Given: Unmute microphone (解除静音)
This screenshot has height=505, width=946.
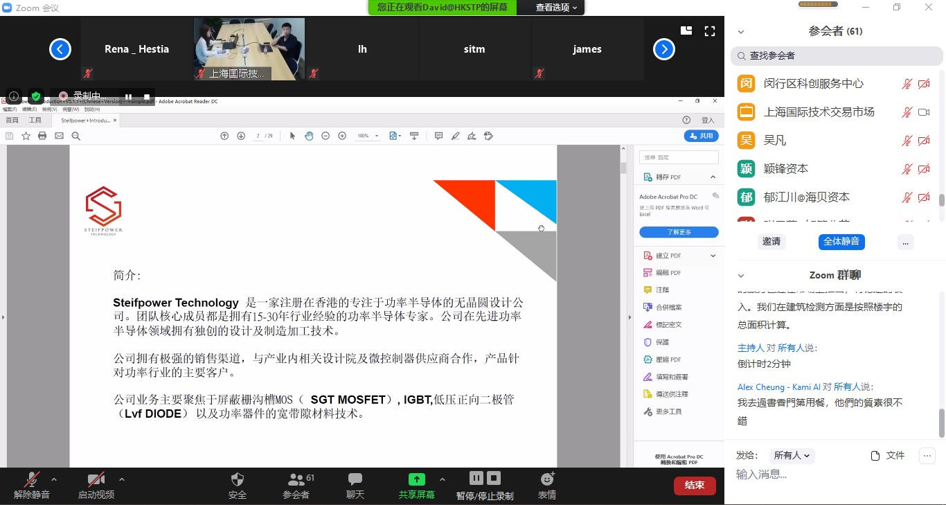Looking at the screenshot, I should tap(32, 479).
